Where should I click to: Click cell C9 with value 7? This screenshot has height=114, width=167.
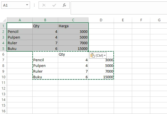coord(73,71)
